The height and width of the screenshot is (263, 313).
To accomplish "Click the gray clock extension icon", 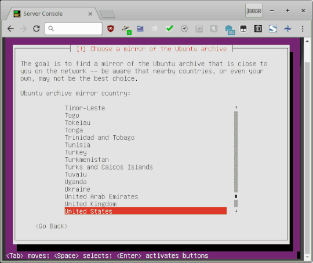I will pyautogui.click(x=184, y=29).
